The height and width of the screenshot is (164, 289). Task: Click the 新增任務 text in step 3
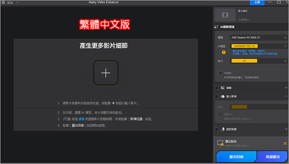click(x=136, y=119)
